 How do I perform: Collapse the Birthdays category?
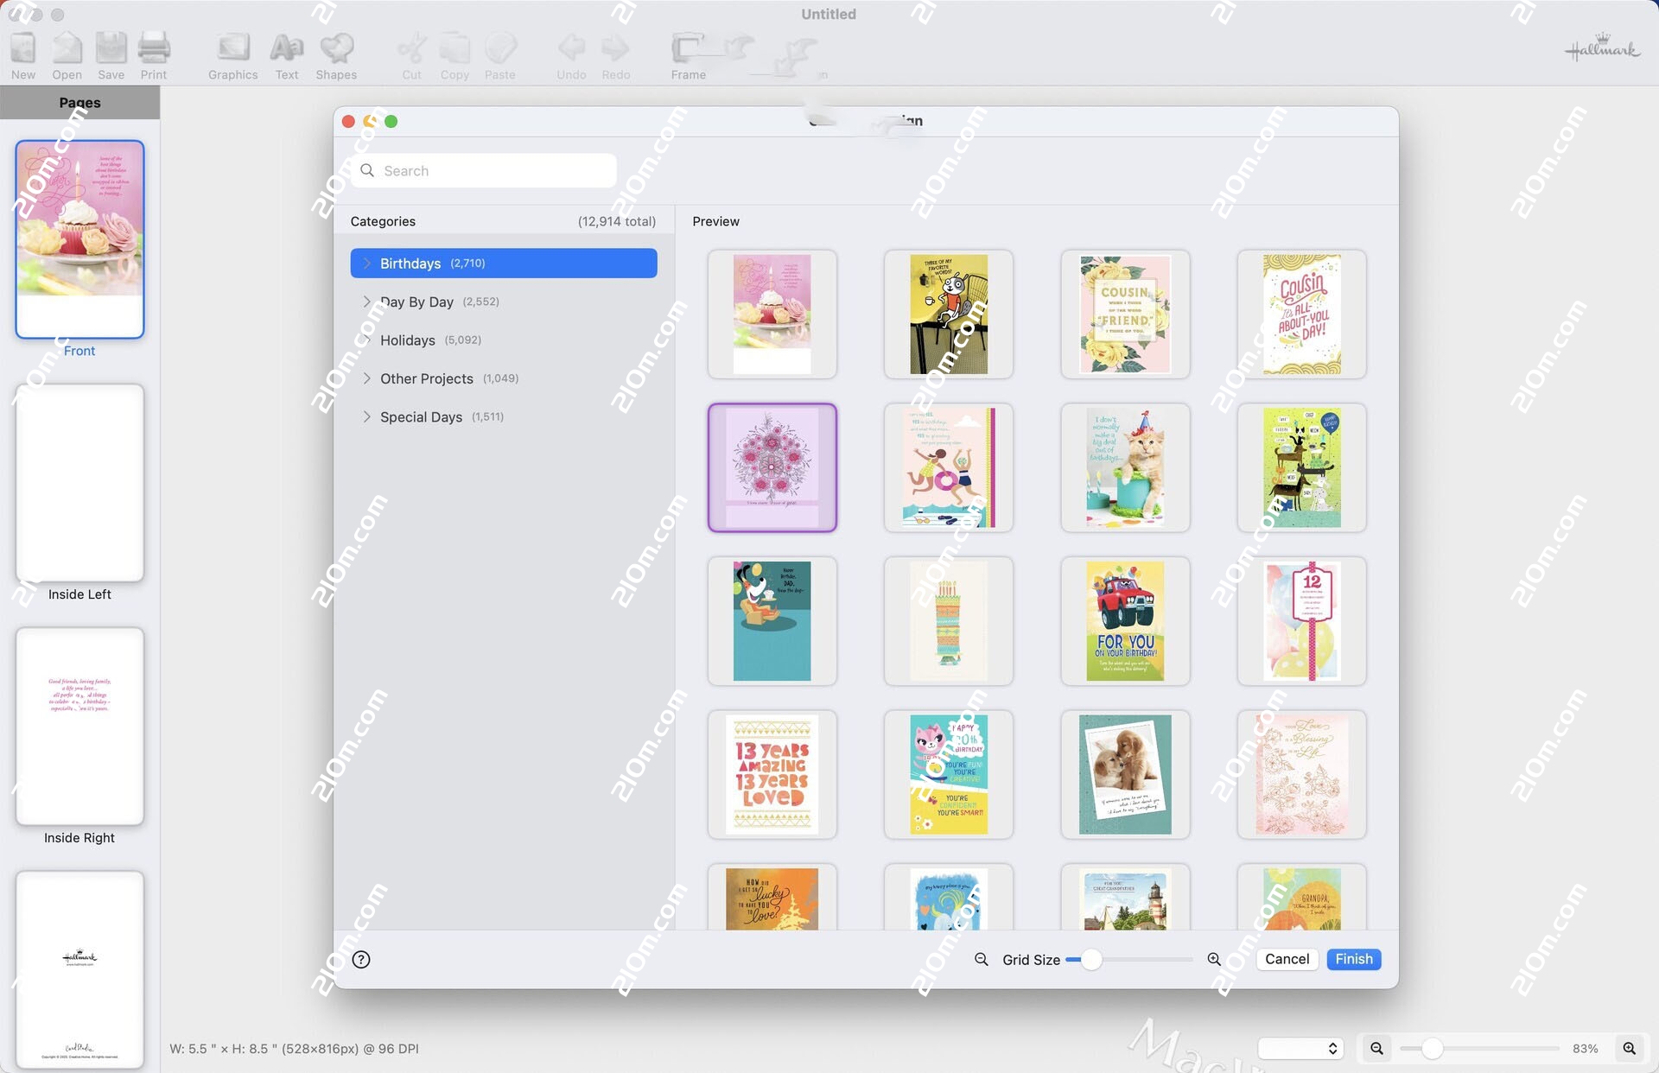[367, 263]
